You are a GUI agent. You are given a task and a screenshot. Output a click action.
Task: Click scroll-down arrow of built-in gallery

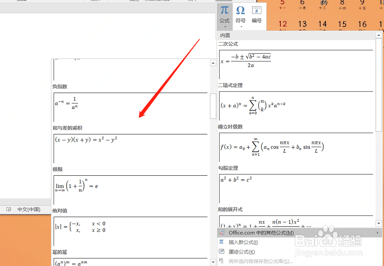coord(378,223)
